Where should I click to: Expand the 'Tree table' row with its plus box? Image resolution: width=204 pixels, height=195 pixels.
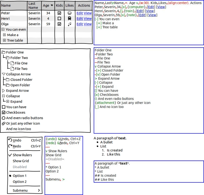click(x=4, y=40)
